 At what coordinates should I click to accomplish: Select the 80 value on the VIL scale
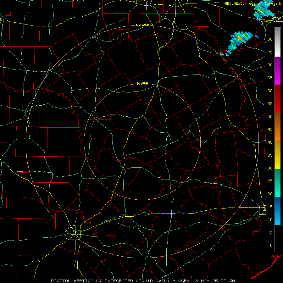pos(270,39)
